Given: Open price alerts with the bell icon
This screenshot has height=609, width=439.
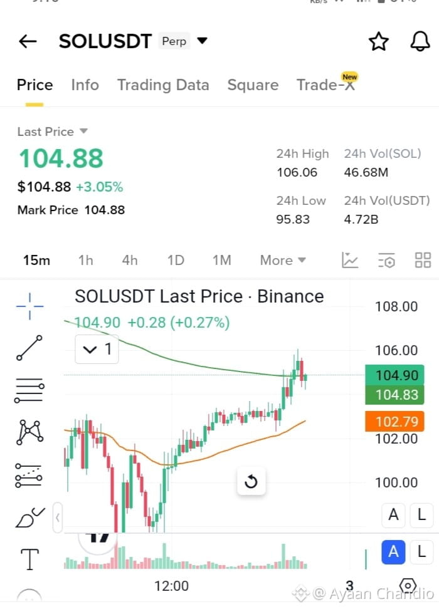Looking at the screenshot, I should (x=420, y=41).
